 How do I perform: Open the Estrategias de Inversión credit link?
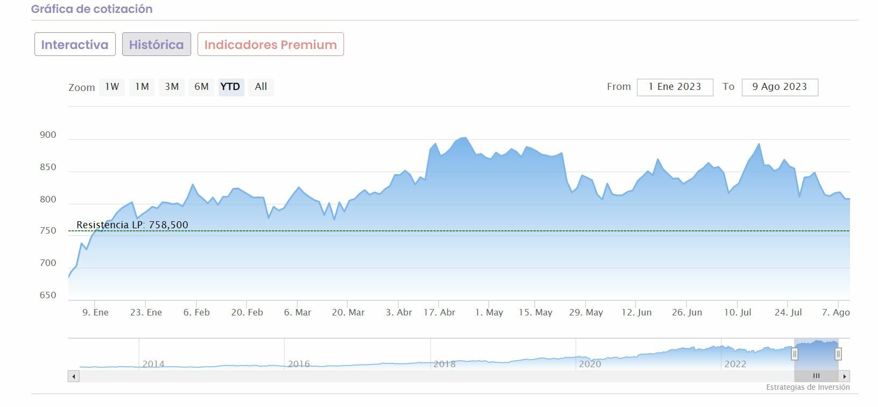807,388
